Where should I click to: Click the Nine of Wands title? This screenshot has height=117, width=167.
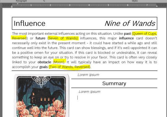130,23
